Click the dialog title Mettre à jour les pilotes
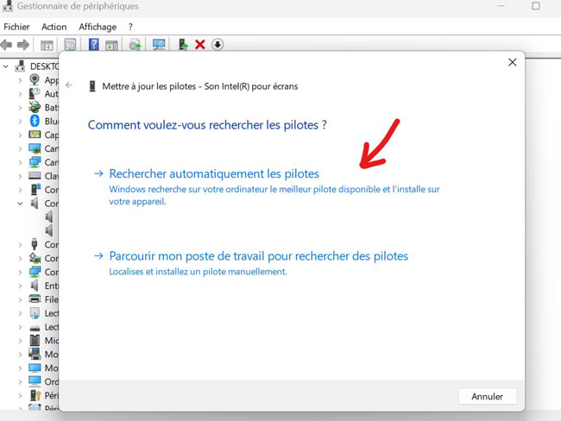This screenshot has width=561, height=421. click(199, 86)
